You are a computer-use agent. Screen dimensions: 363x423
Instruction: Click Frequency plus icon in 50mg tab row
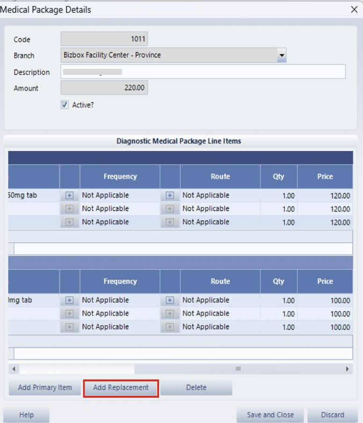tap(69, 196)
